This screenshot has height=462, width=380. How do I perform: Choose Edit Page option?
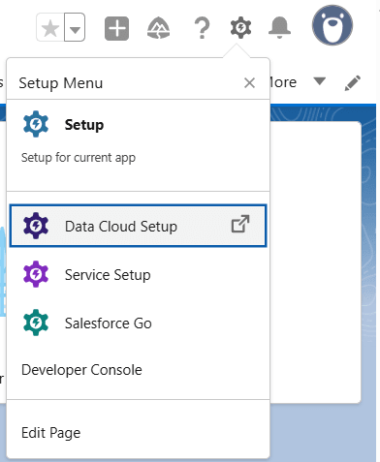point(50,433)
